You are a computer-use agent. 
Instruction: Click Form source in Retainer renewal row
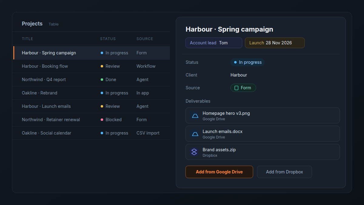tap(142, 120)
